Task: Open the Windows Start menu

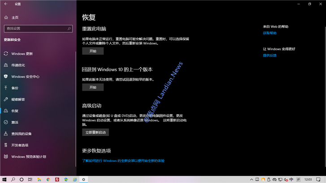Action: [4, 179]
